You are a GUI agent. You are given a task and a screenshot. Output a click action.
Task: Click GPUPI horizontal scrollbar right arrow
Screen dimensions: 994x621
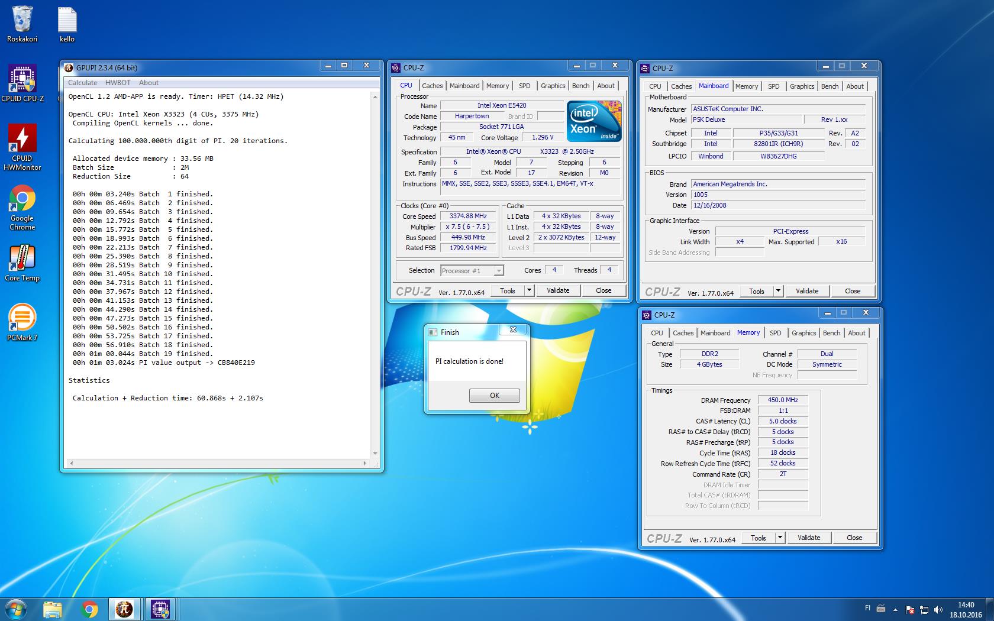pyautogui.click(x=365, y=464)
